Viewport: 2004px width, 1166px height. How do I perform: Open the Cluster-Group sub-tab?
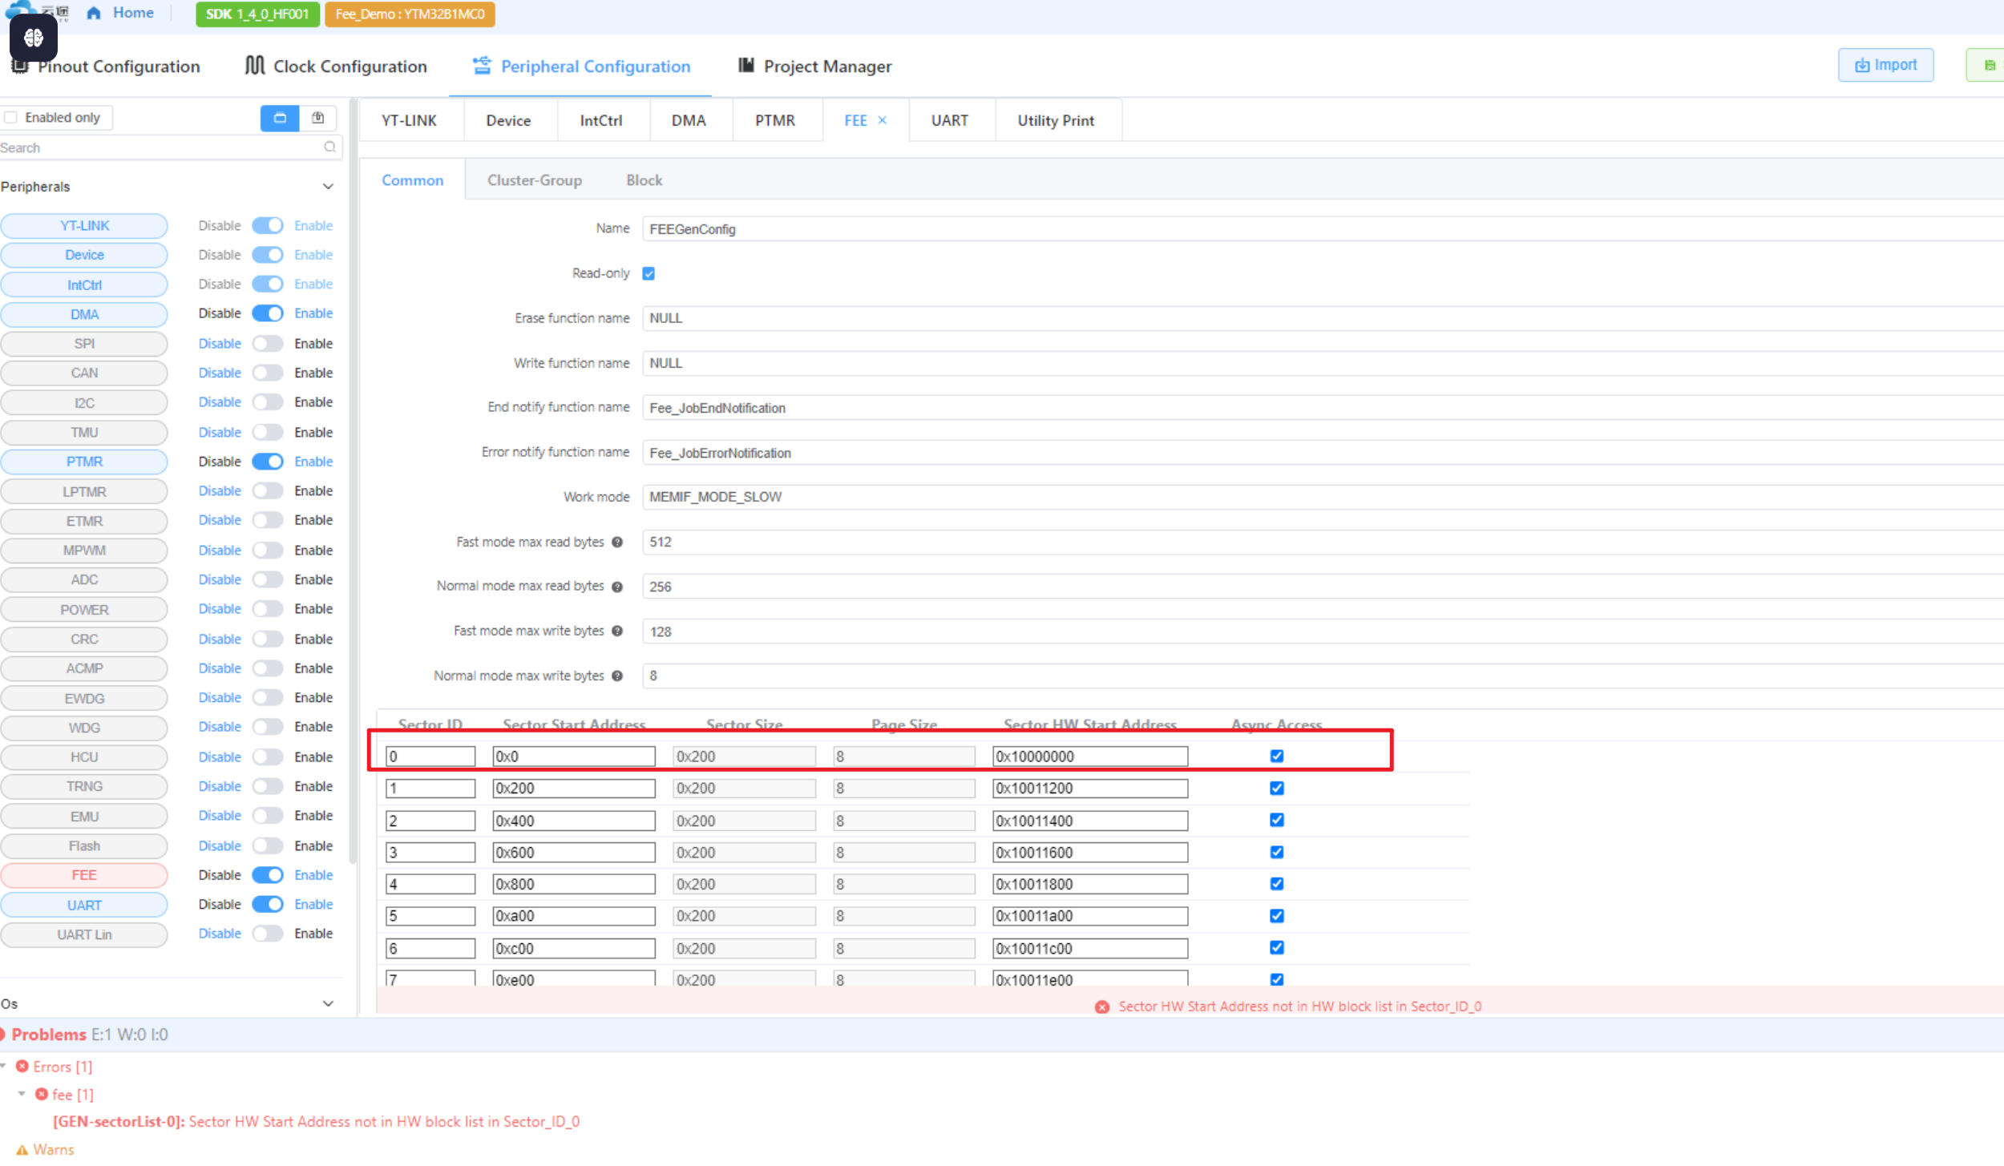pos(535,180)
